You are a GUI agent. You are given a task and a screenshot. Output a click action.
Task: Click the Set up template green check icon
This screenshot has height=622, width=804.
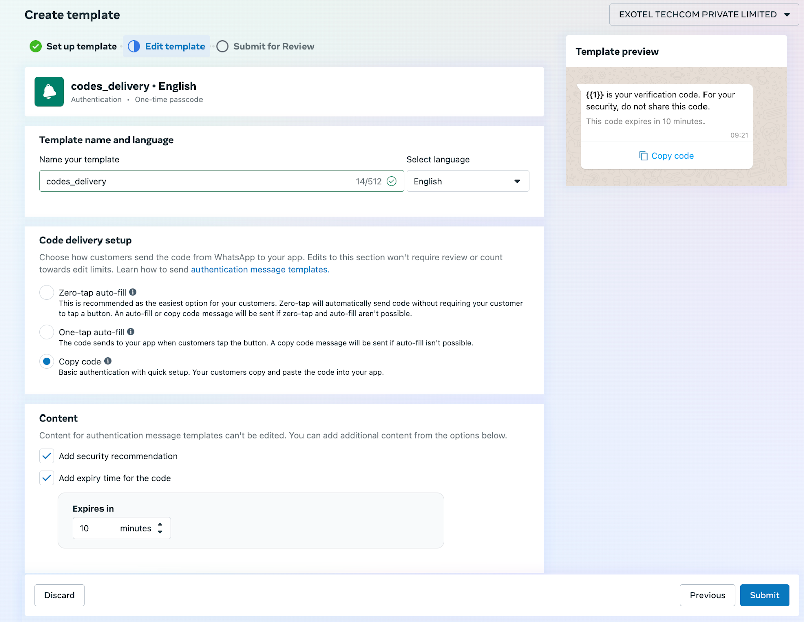tap(35, 46)
